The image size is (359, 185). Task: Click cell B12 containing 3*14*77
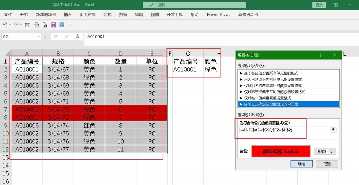[x=58, y=149]
